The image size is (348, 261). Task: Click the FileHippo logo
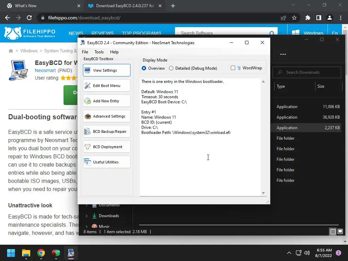pos(30,33)
